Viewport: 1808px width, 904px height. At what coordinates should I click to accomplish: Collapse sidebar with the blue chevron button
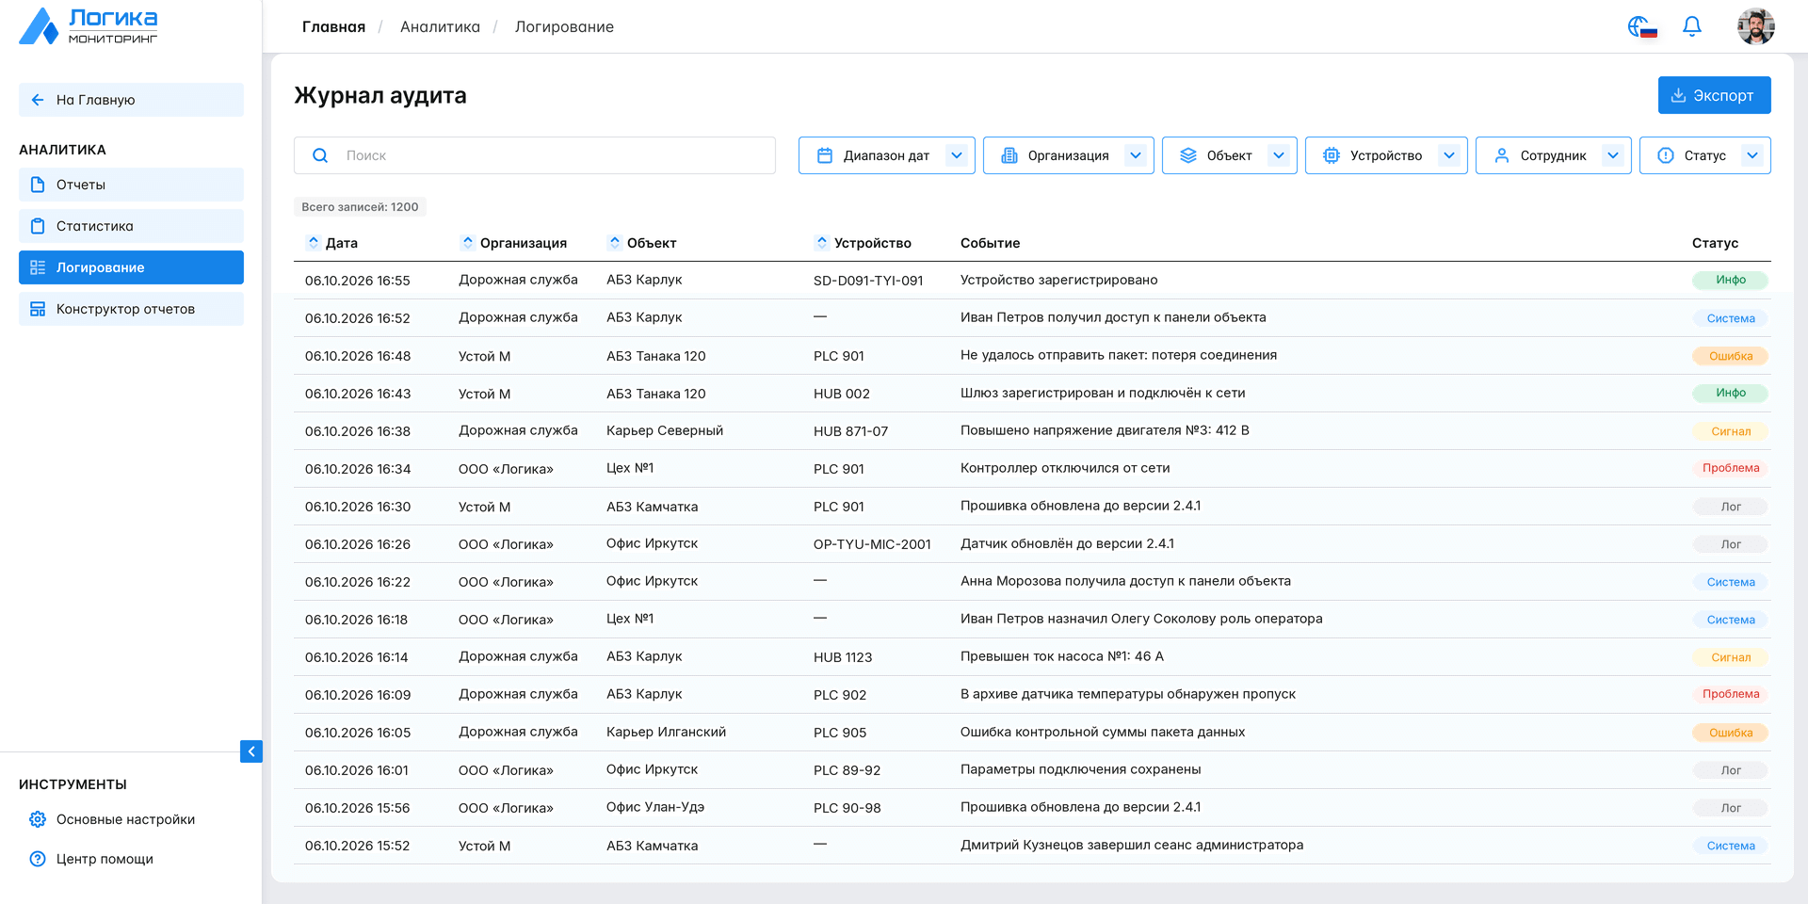click(251, 751)
